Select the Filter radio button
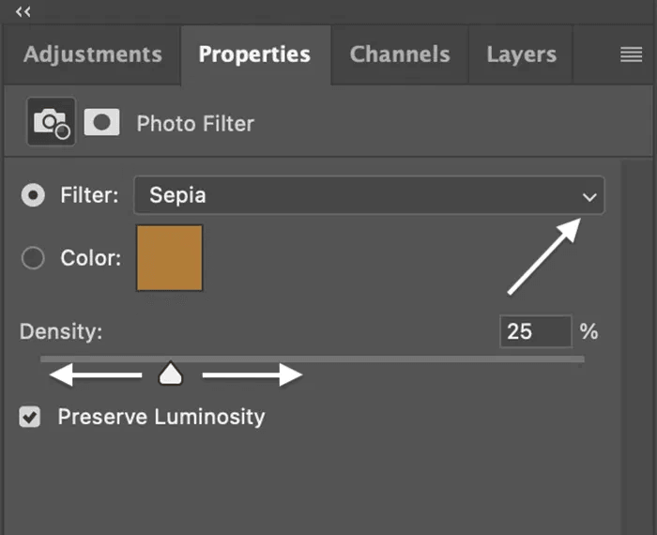 point(33,196)
